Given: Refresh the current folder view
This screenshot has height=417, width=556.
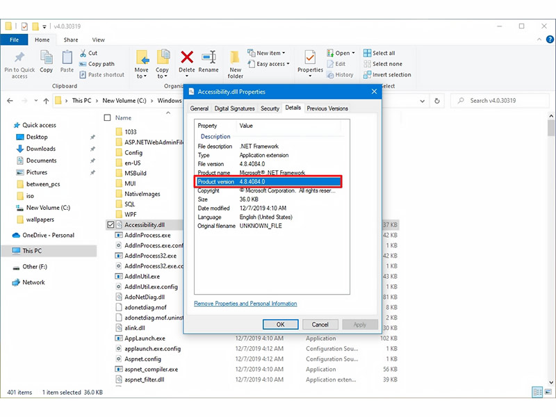Looking at the screenshot, I should tap(437, 101).
